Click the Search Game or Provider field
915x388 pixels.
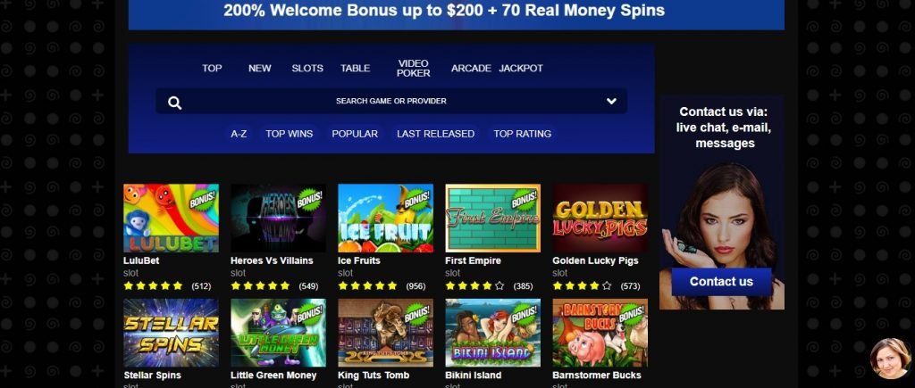click(x=391, y=101)
